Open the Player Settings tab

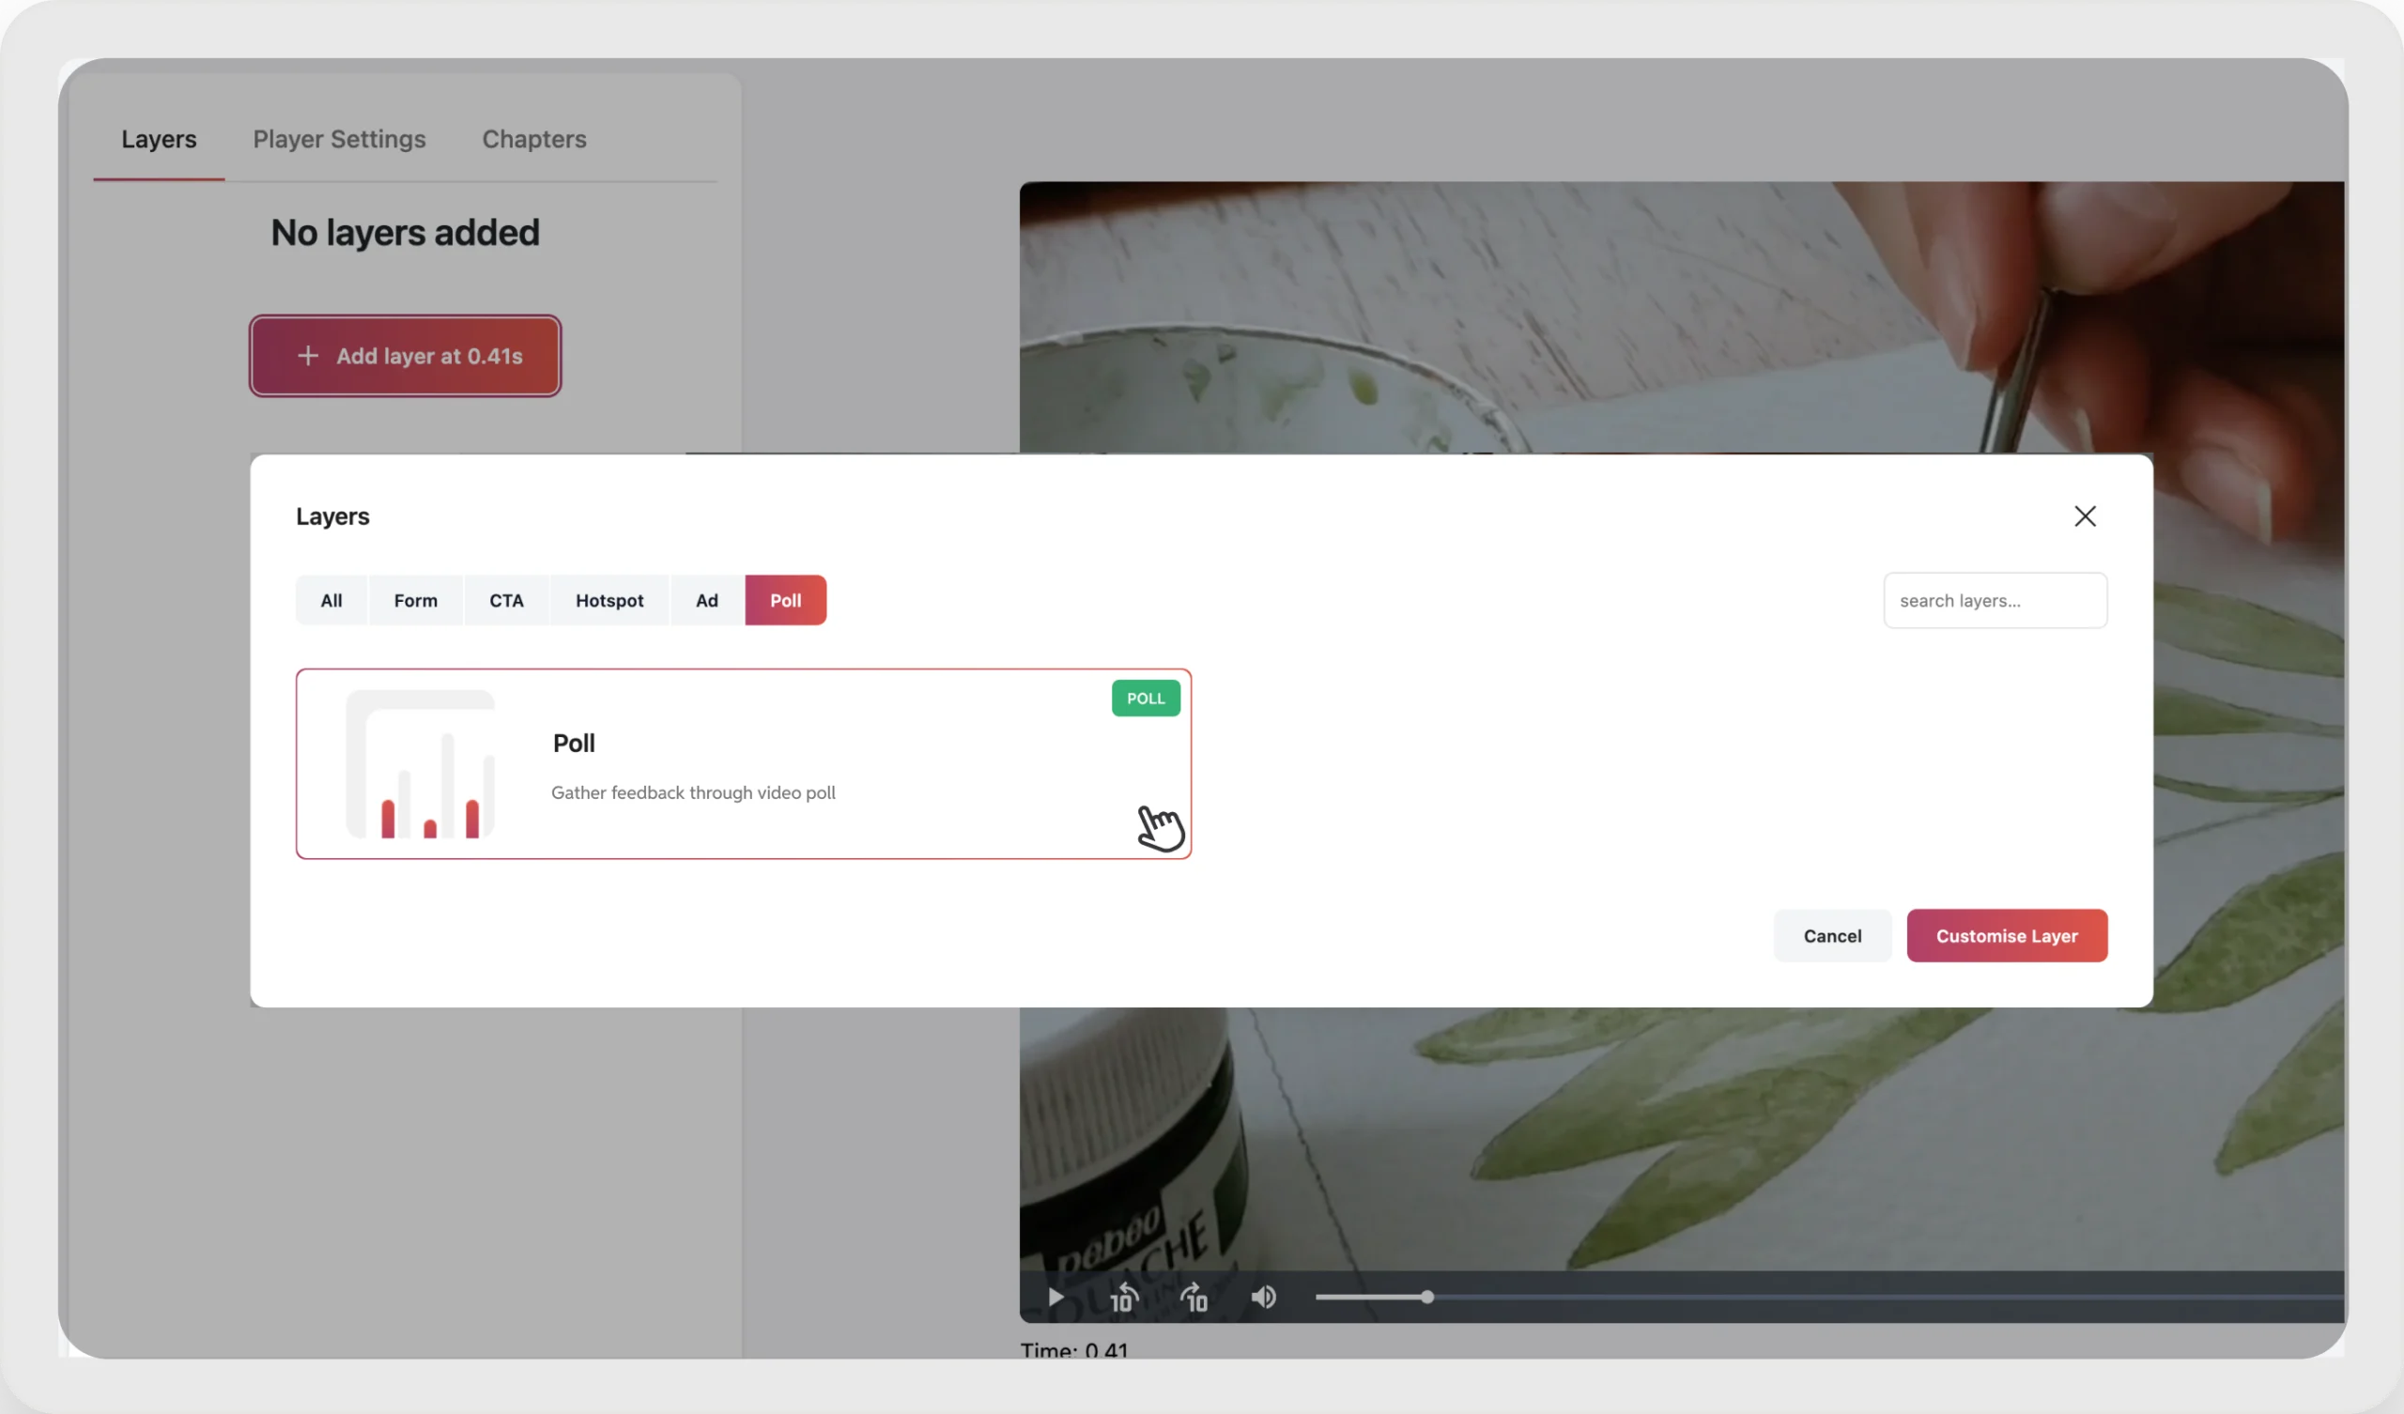339,139
